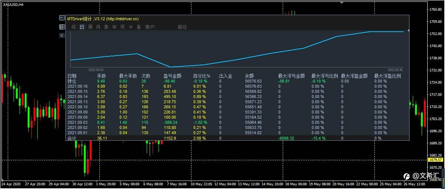The image size is (445, 189).
Task: Select the 2021.09.09 date row
Action: (237, 112)
